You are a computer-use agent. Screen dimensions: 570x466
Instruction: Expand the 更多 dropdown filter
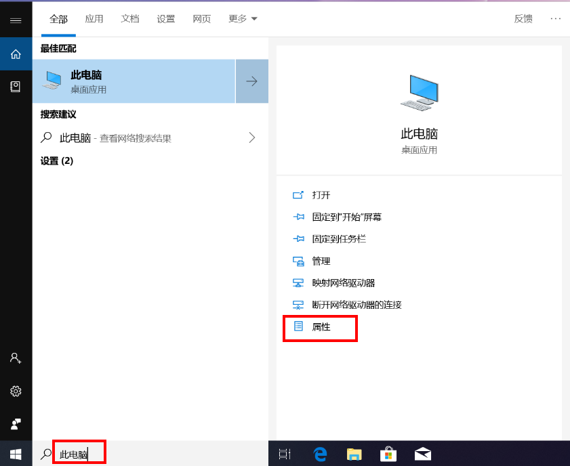click(243, 19)
